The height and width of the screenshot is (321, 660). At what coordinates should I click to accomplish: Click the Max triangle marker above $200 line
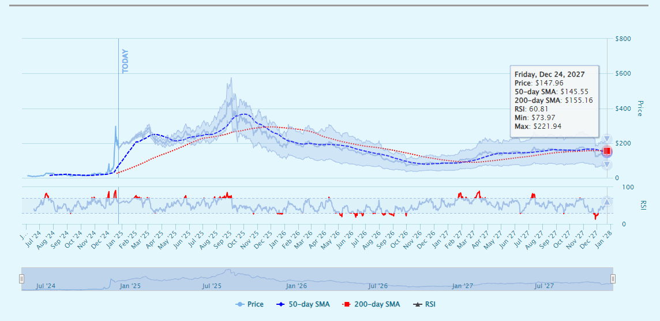(x=607, y=139)
